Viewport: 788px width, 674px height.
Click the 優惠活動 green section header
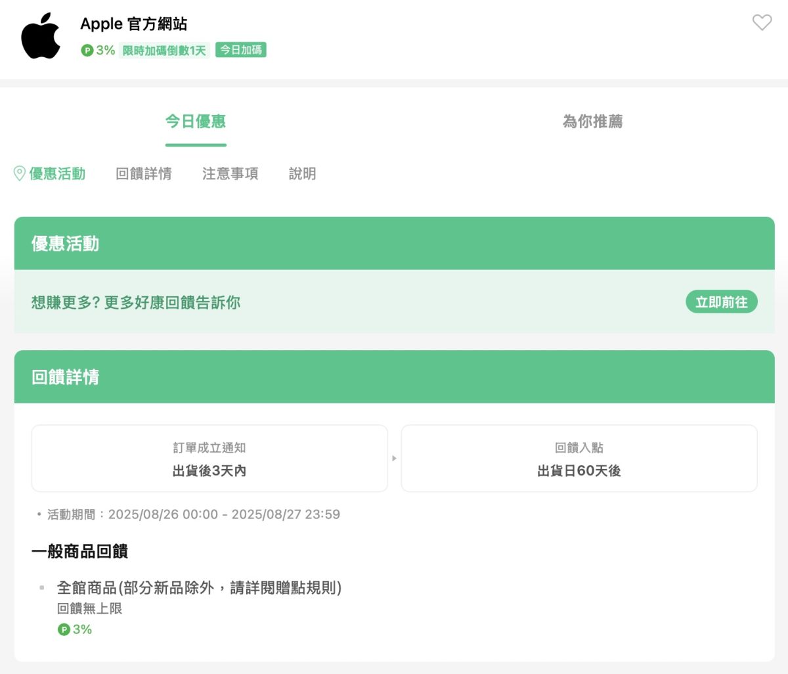pos(395,243)
